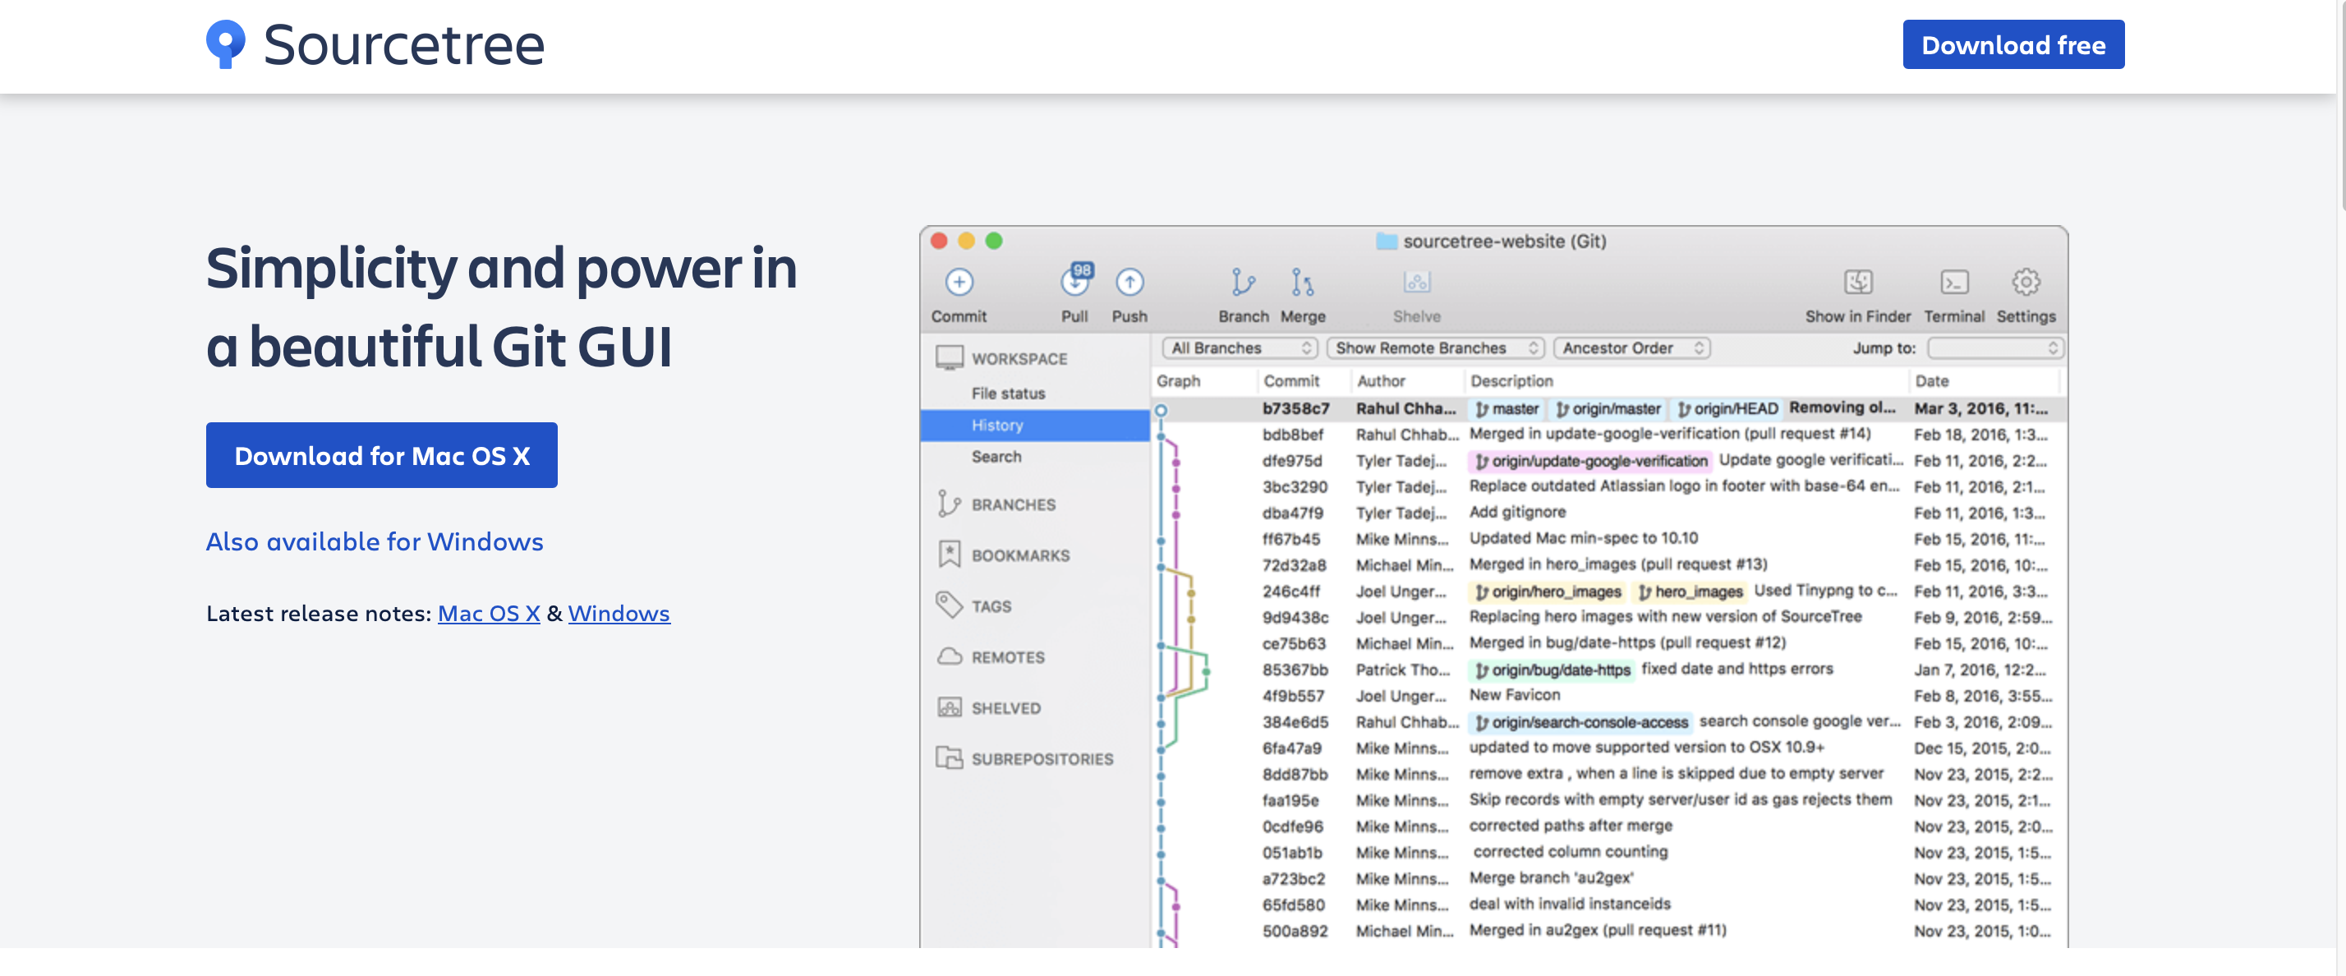Click the origin/update-google-verification branch tag

coord(1590,462)
